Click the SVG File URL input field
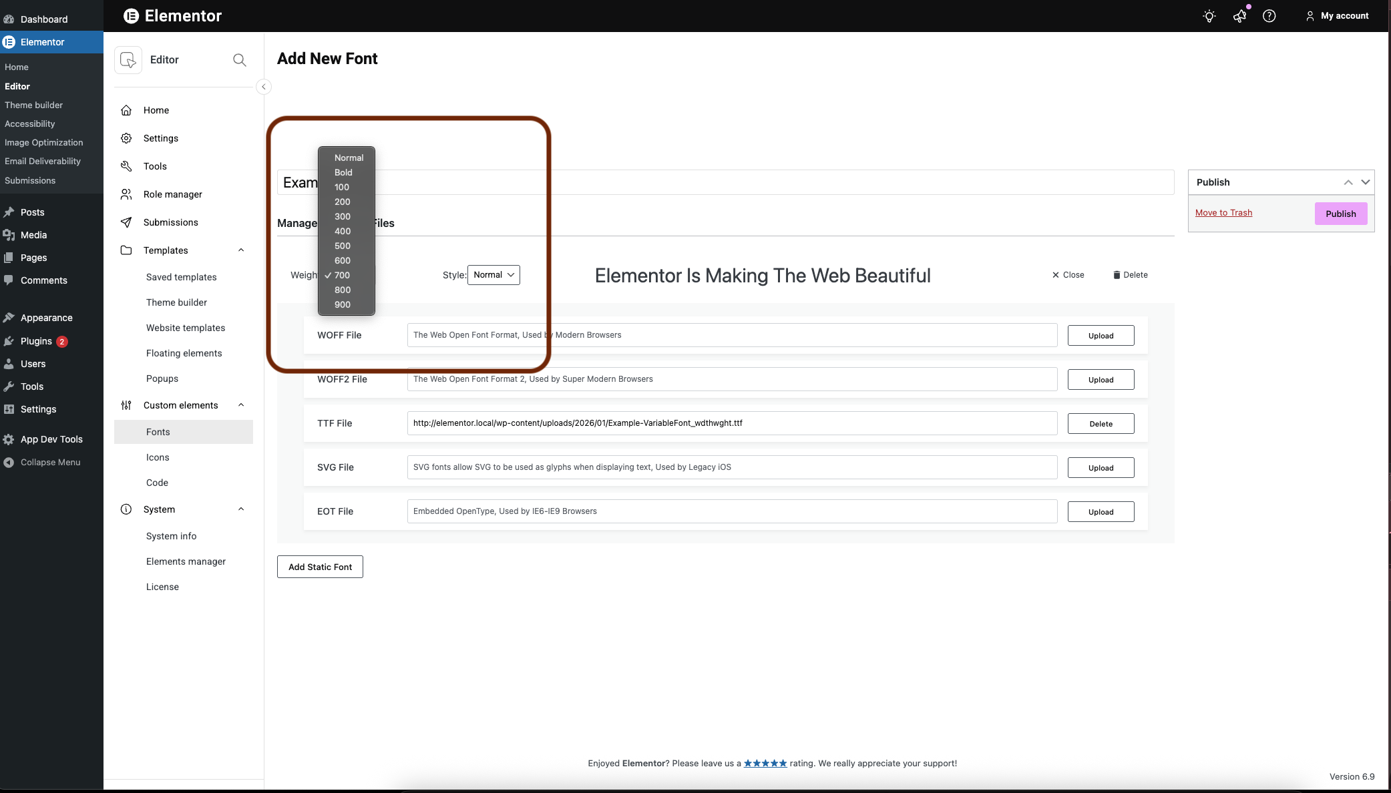1391x793 pixels. pyautogui.click(x=732, y=467)
